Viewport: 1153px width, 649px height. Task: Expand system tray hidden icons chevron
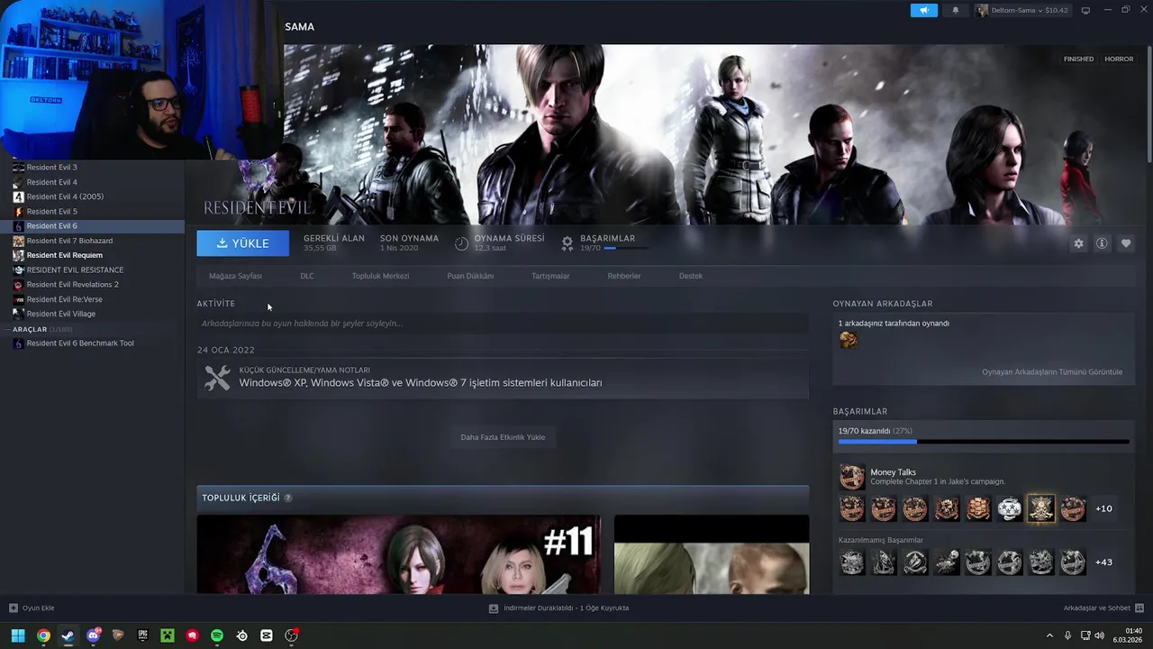point(1049,635)
